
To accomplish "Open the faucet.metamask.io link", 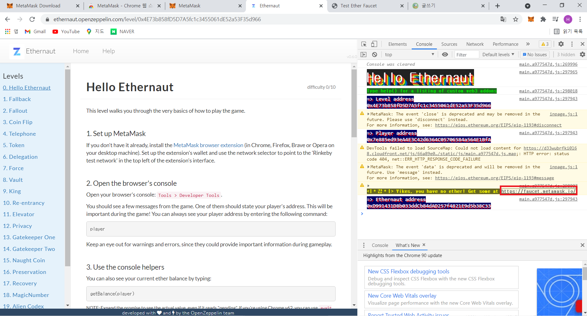I will point(538,191).
